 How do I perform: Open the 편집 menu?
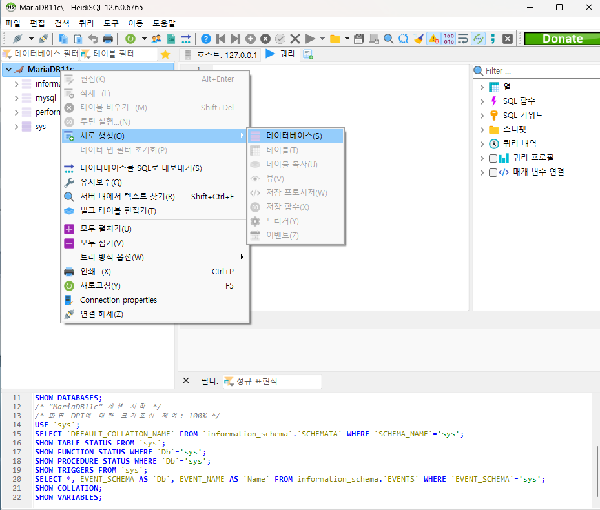click(x=37, y=23)
